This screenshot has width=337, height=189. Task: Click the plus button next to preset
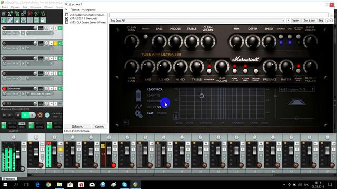[288, 20]
